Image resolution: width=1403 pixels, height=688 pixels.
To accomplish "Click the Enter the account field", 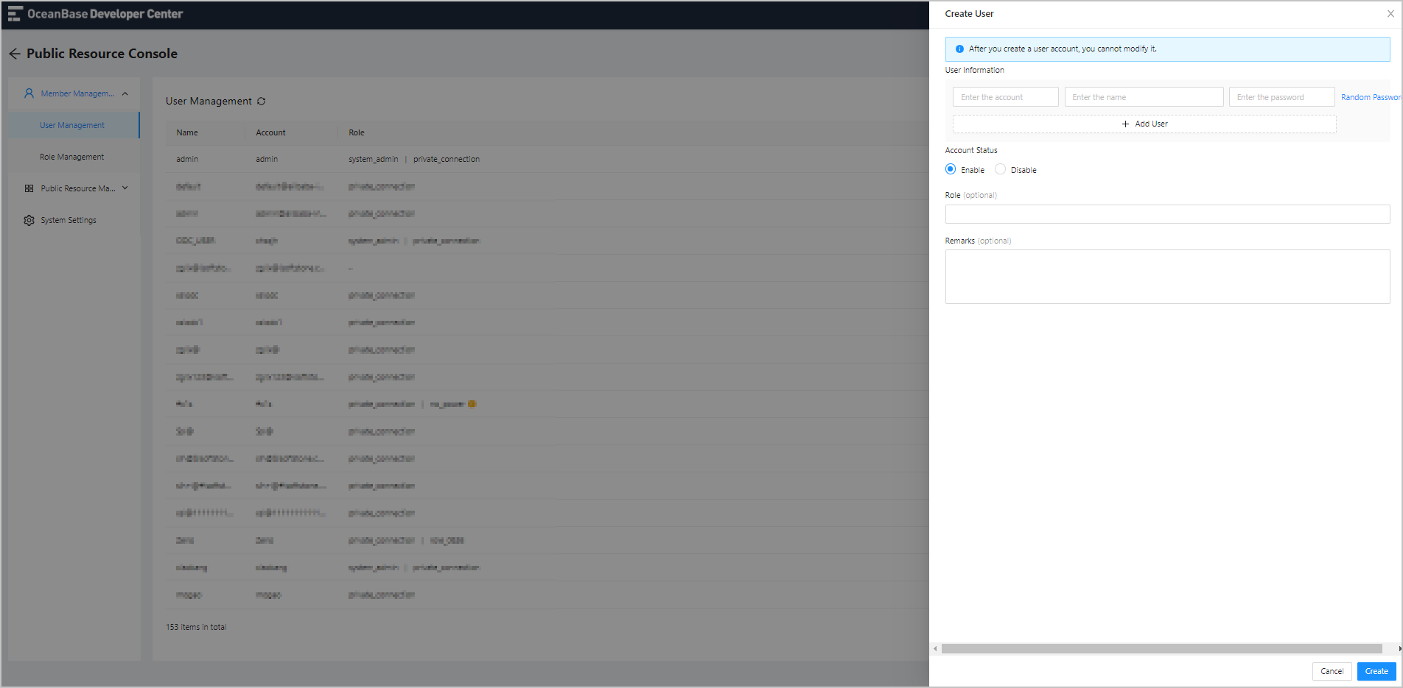I will pos(1005,97).
